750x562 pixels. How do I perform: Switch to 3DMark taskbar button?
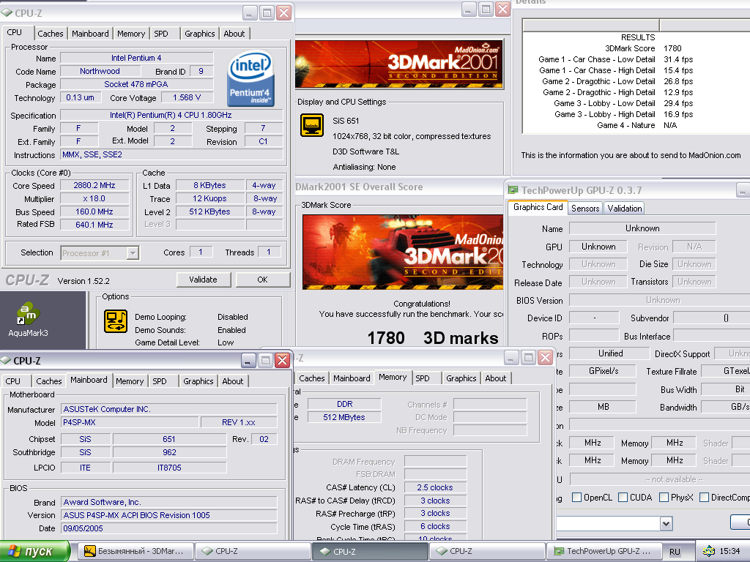[x=135, y=551]
